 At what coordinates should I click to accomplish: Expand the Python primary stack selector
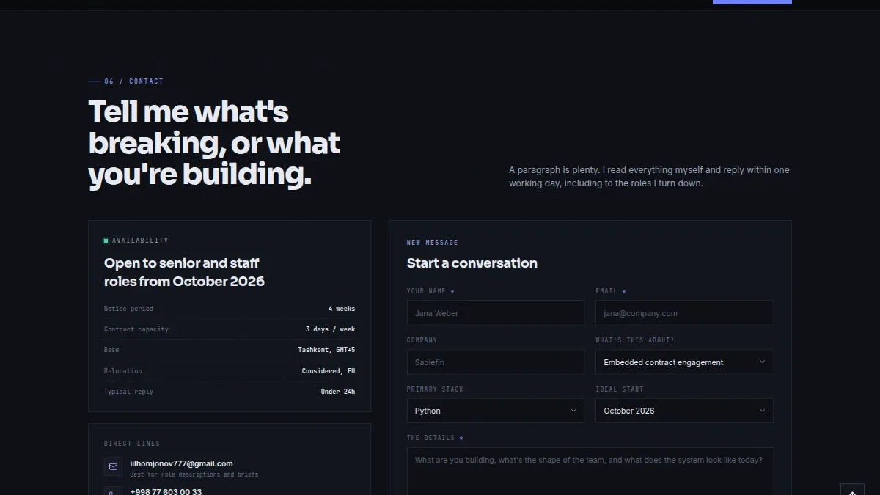(x=496, y=411)
